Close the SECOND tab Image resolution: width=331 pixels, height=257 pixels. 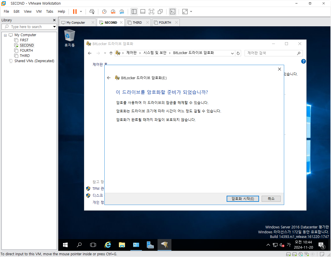121,22
